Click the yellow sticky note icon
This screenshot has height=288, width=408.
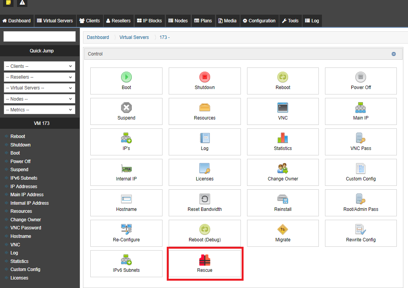(8, 3)
